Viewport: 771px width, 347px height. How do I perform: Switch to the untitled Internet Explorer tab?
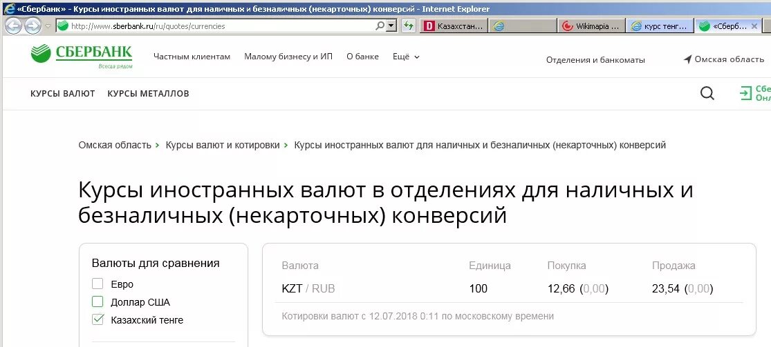(523, 26)
